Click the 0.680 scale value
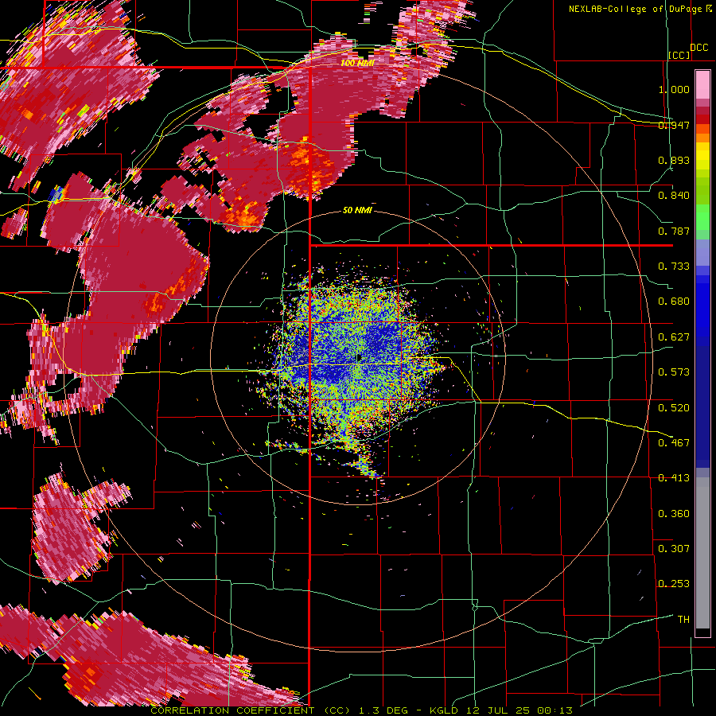716x716 pixels. (x=674, y=302)
